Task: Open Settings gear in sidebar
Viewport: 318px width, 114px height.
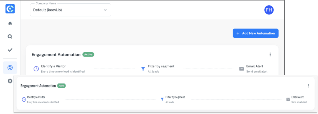Action: pos(10,81)
